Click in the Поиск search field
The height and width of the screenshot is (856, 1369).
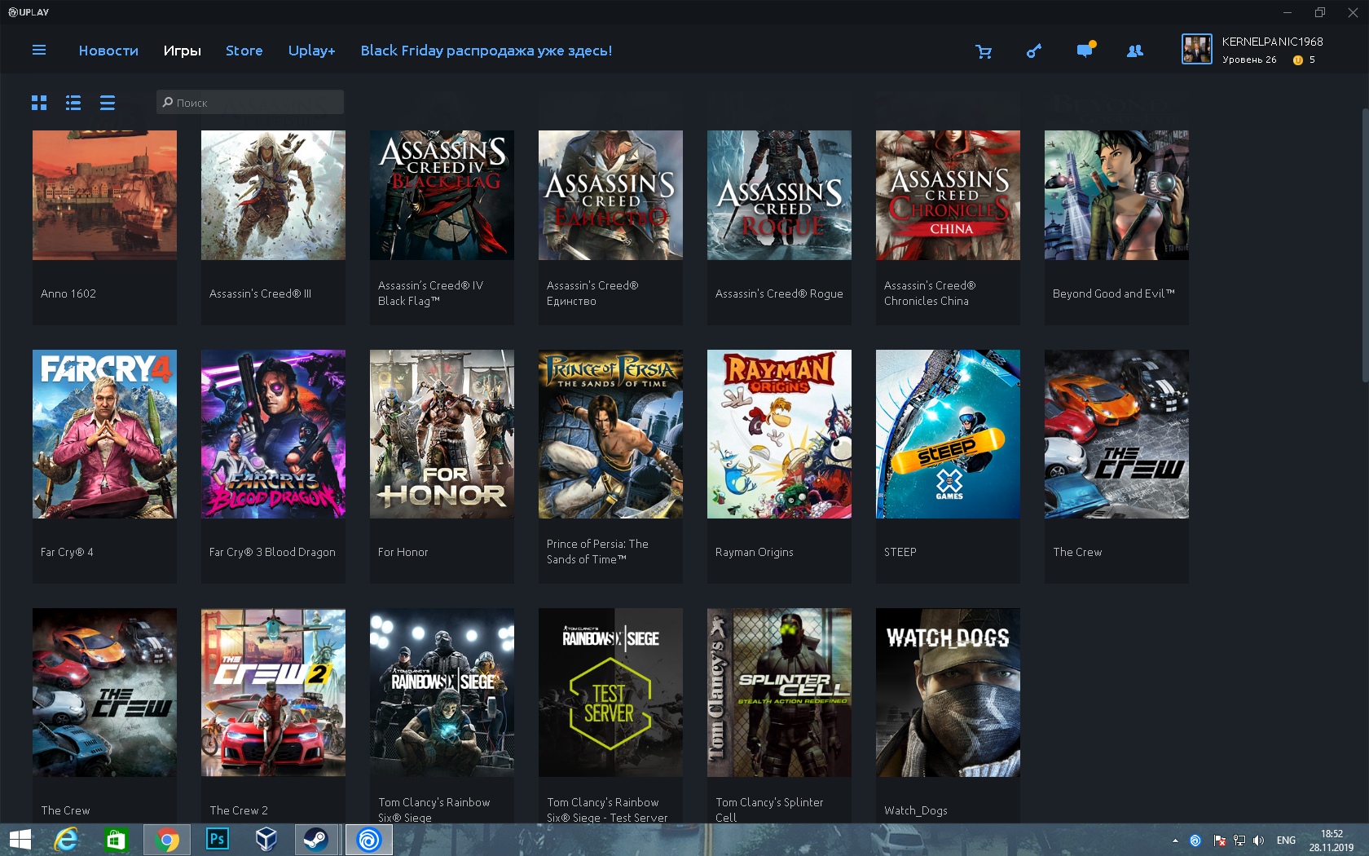[250, 102]
